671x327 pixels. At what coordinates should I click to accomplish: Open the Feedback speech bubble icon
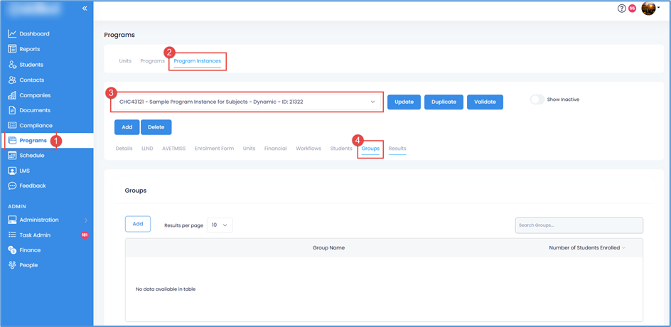pos(12,186)
